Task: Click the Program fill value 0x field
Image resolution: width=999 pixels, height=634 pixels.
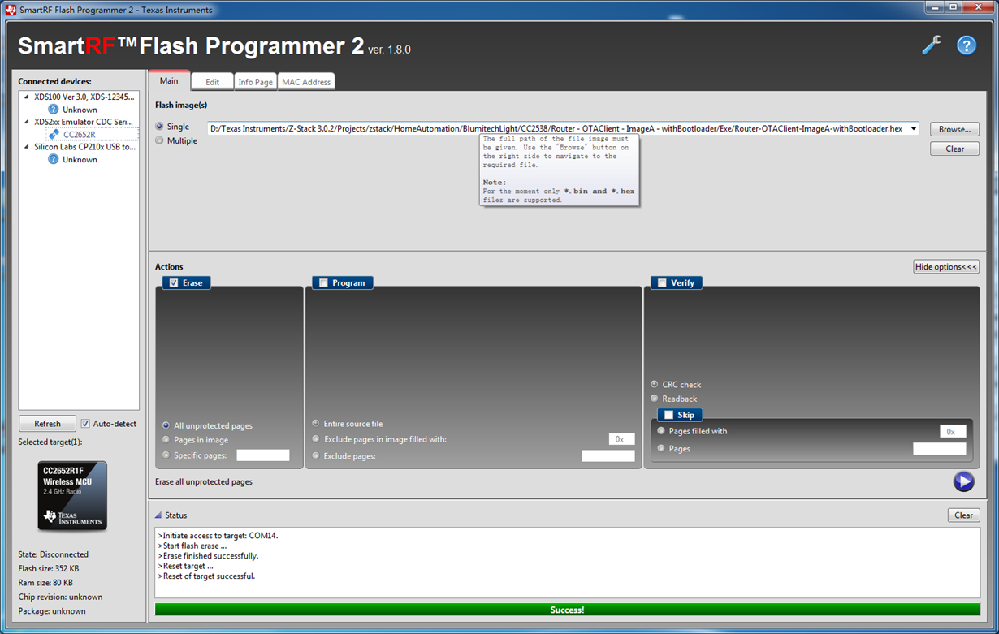Action: [621, 439]
